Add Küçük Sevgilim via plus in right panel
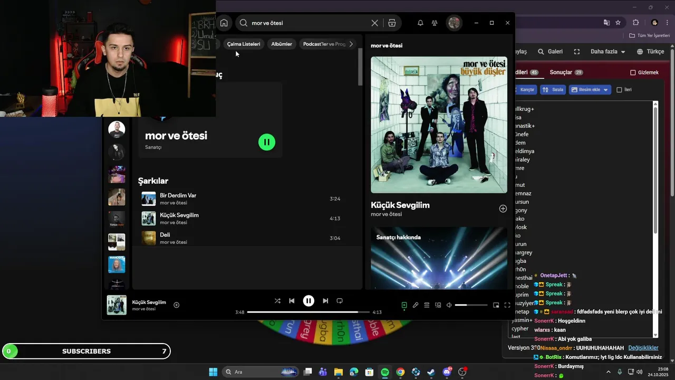 (503, 208)
